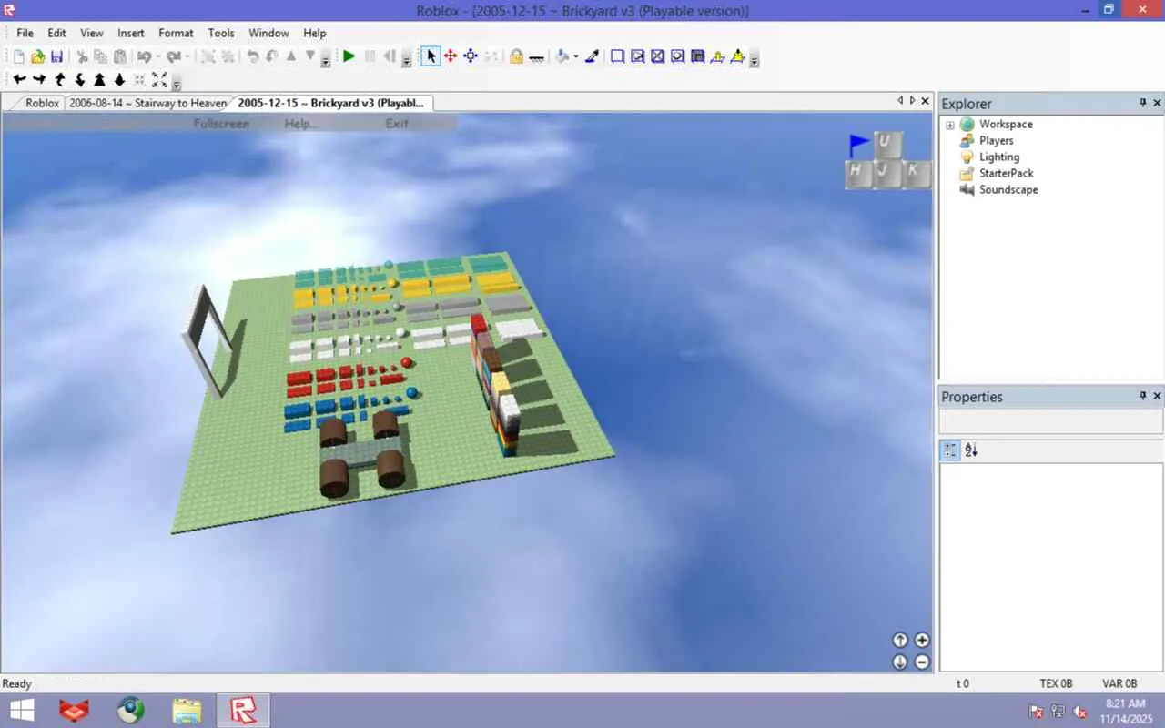Open the Insert menu
Screen dimensions: 1165x728
[131, 33]
